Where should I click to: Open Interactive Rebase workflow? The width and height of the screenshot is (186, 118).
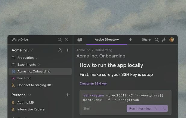point(40,109)
